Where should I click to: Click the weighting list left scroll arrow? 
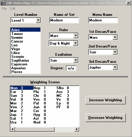(12, 129)
